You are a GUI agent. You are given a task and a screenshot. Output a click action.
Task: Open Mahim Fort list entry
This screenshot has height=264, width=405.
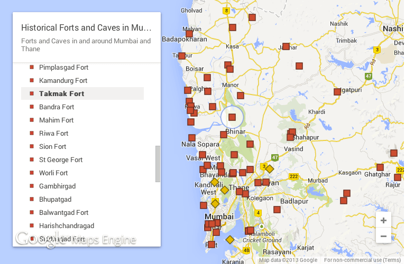coord(56,120)
